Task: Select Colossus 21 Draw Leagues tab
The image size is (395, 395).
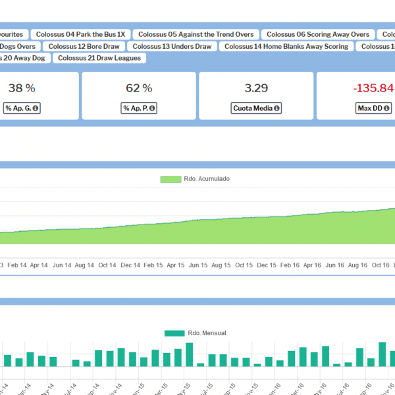Action: tap(99, 58)
